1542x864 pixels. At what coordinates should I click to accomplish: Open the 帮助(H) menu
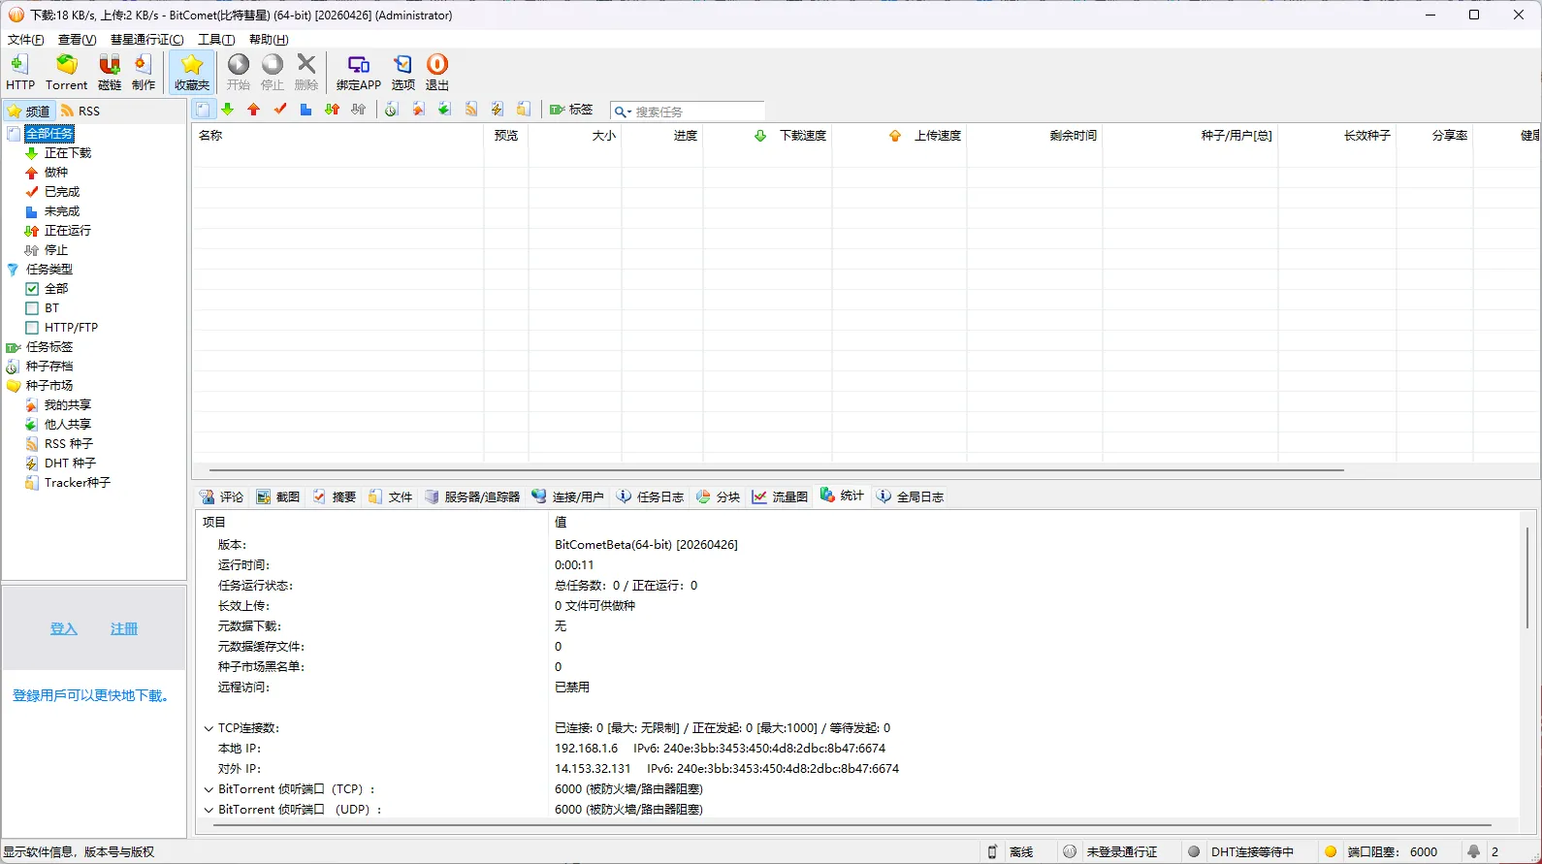269,40
